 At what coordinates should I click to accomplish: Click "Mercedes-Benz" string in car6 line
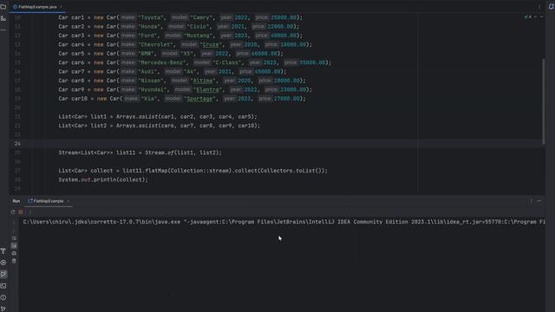pos(162,62)
